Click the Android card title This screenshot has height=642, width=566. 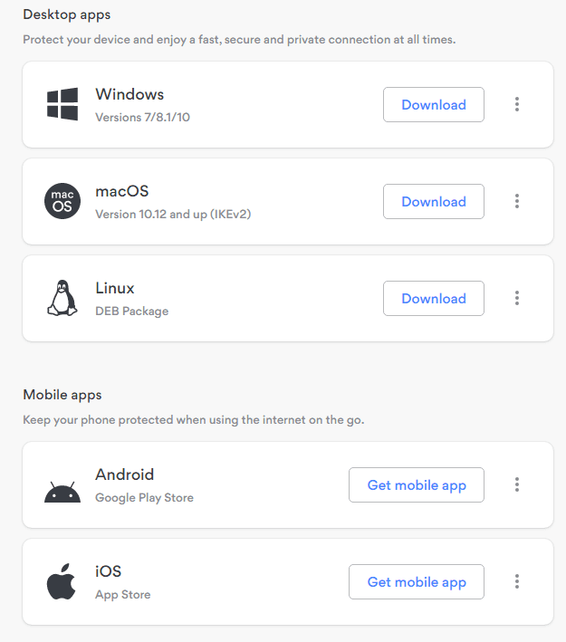(x=124, y=474)
